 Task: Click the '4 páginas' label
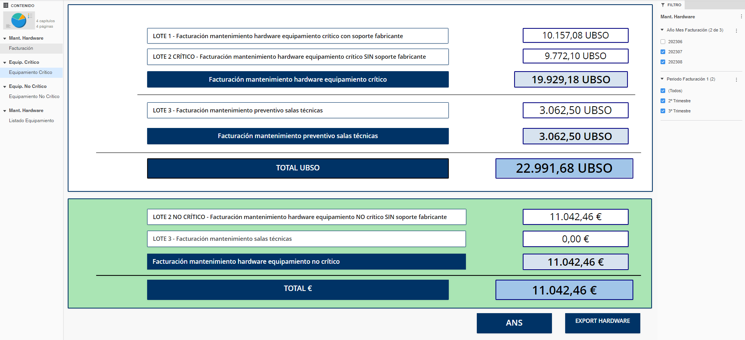(x=45, y=26)
